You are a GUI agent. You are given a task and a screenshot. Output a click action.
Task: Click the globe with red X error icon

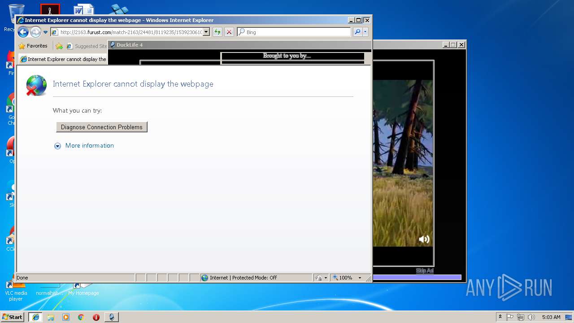tap(36, 85)
